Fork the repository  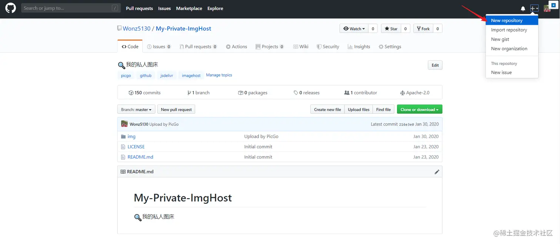pos(423,28)
